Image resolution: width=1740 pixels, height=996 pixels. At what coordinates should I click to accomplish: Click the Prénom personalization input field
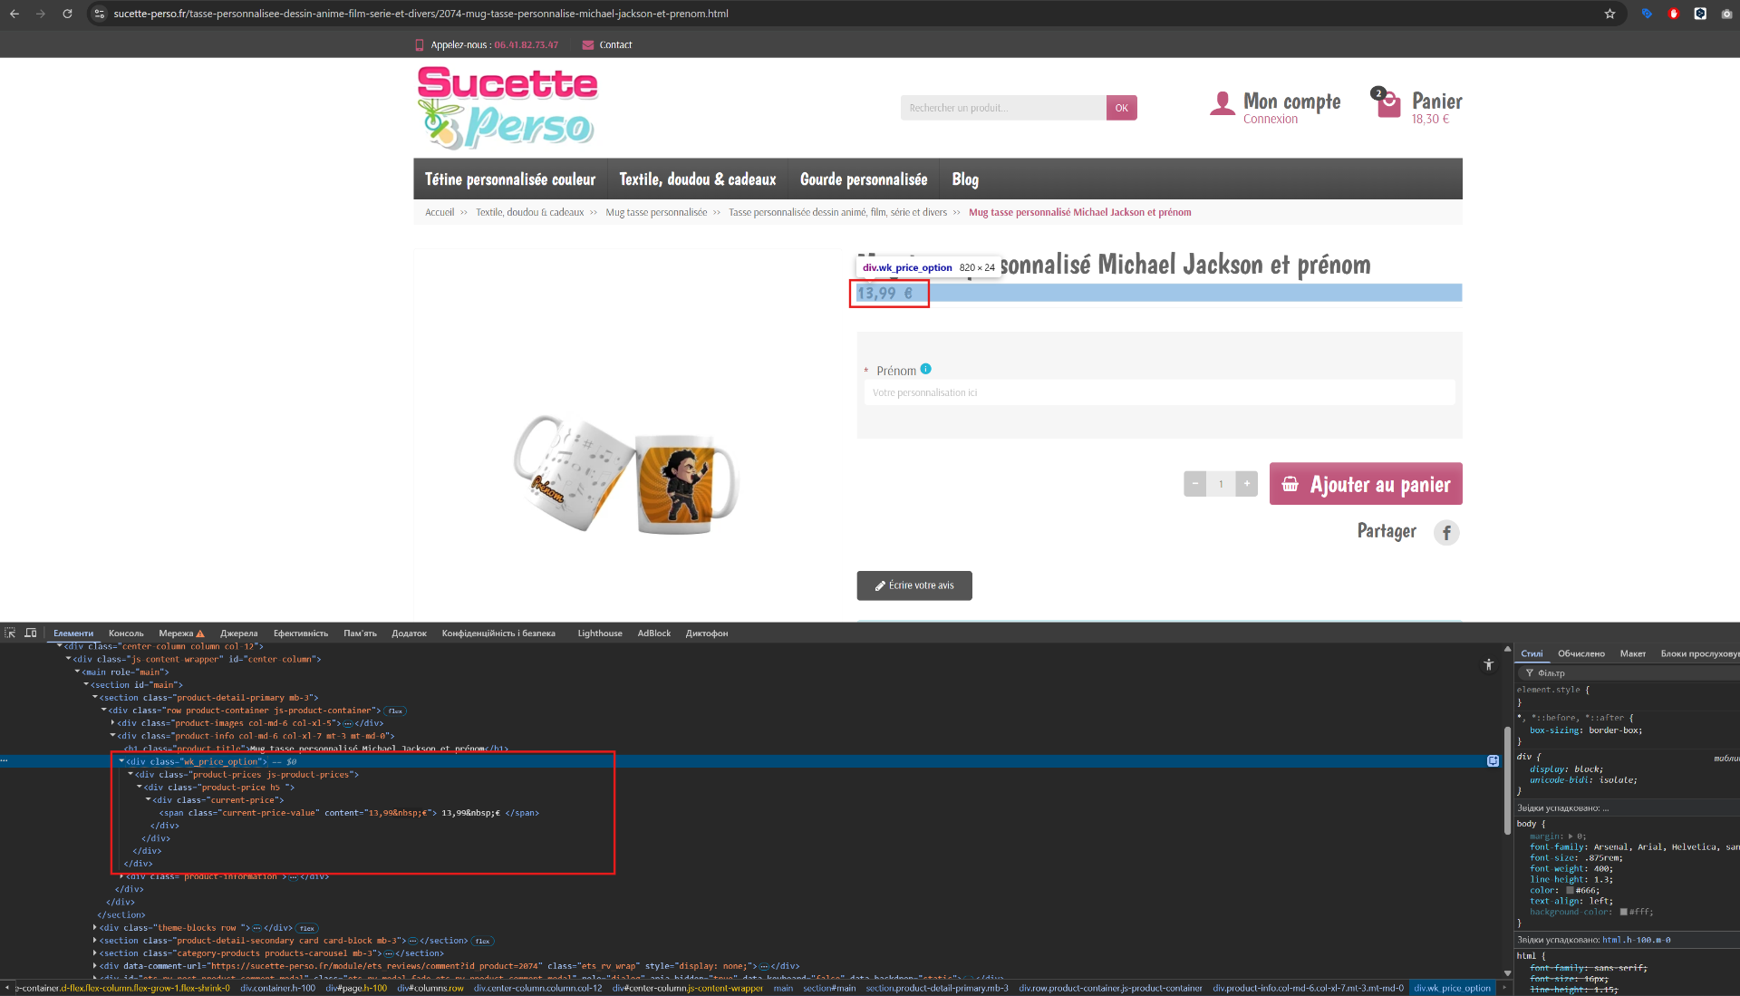click(x=1158, y=392)
